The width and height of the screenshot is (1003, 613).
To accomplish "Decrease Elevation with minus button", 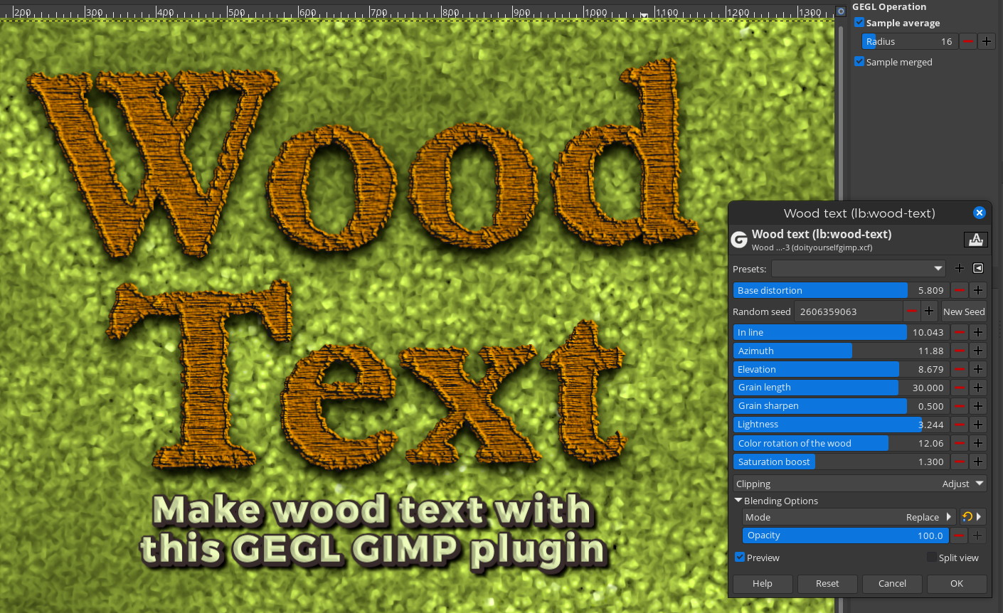I will (x=960, y=369).
